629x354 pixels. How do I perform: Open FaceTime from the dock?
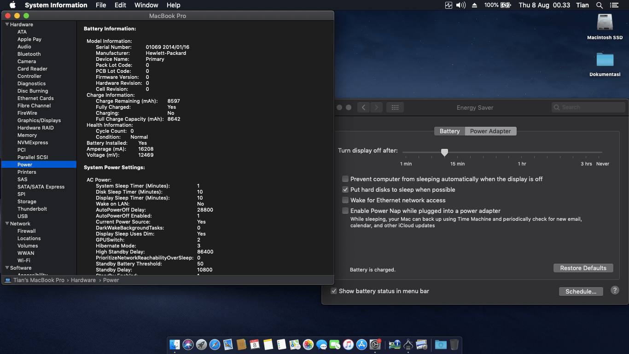point(335,344)
